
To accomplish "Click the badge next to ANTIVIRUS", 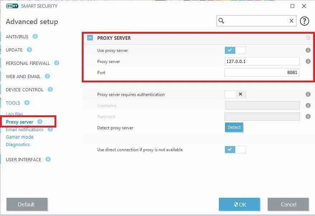I will tap(35, 36).
